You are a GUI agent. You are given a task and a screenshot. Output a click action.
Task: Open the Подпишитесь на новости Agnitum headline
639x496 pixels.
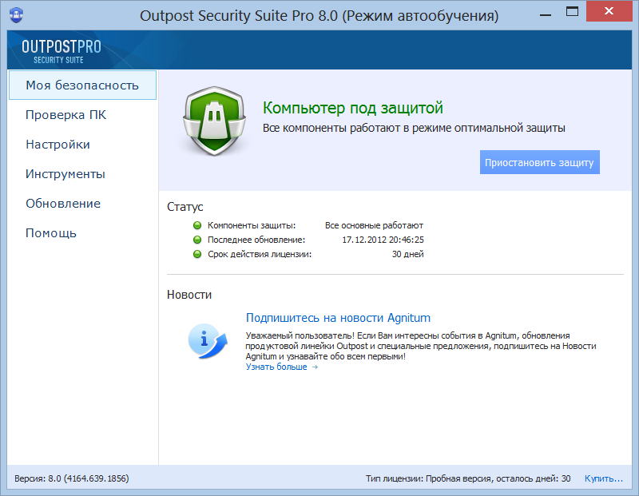click(x=338, y=318)
